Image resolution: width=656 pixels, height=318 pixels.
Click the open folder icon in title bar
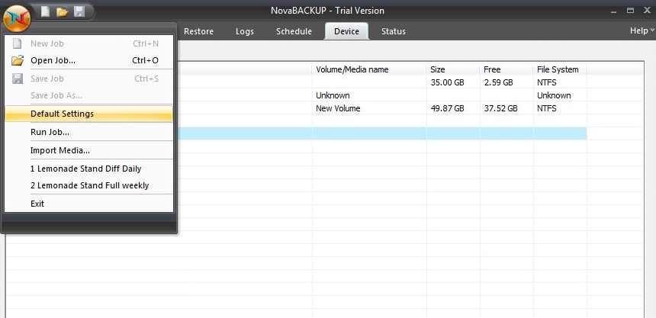(62, 11)
